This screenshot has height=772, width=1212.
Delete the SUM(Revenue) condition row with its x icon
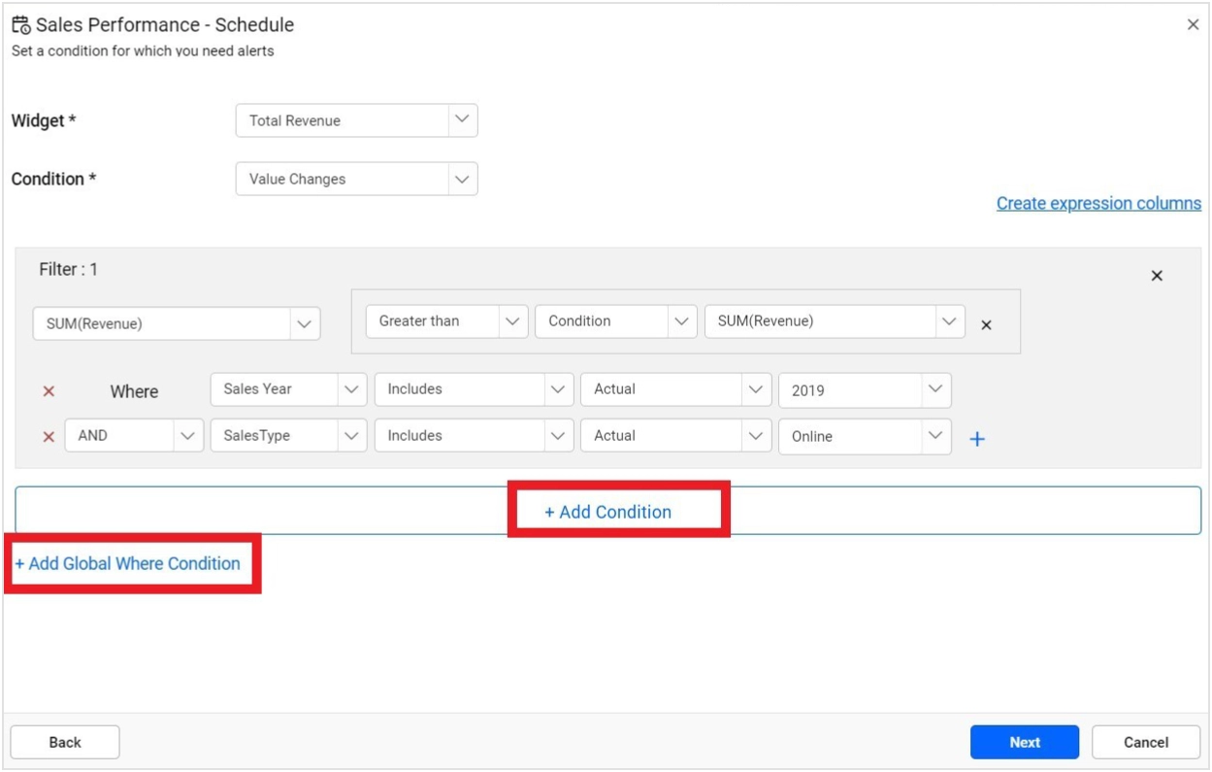pyautogui.click(x=987, y=325)
